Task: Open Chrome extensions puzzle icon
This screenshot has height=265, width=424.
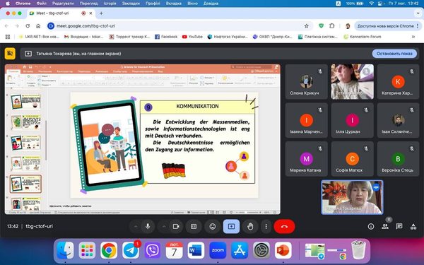Action: [332, 26]
